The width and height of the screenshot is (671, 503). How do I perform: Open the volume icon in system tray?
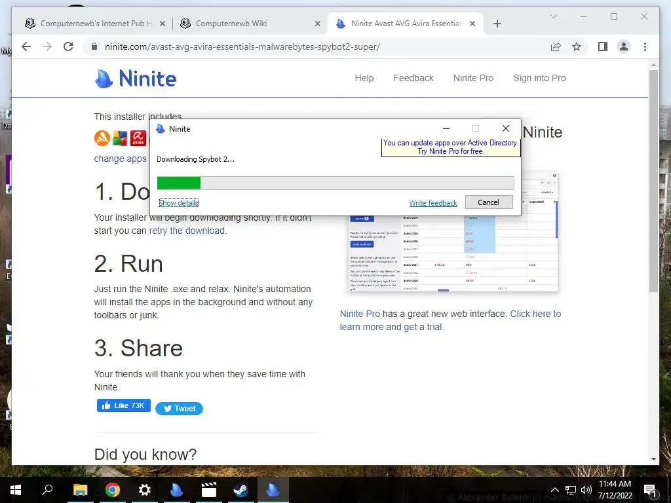(586, 490)
